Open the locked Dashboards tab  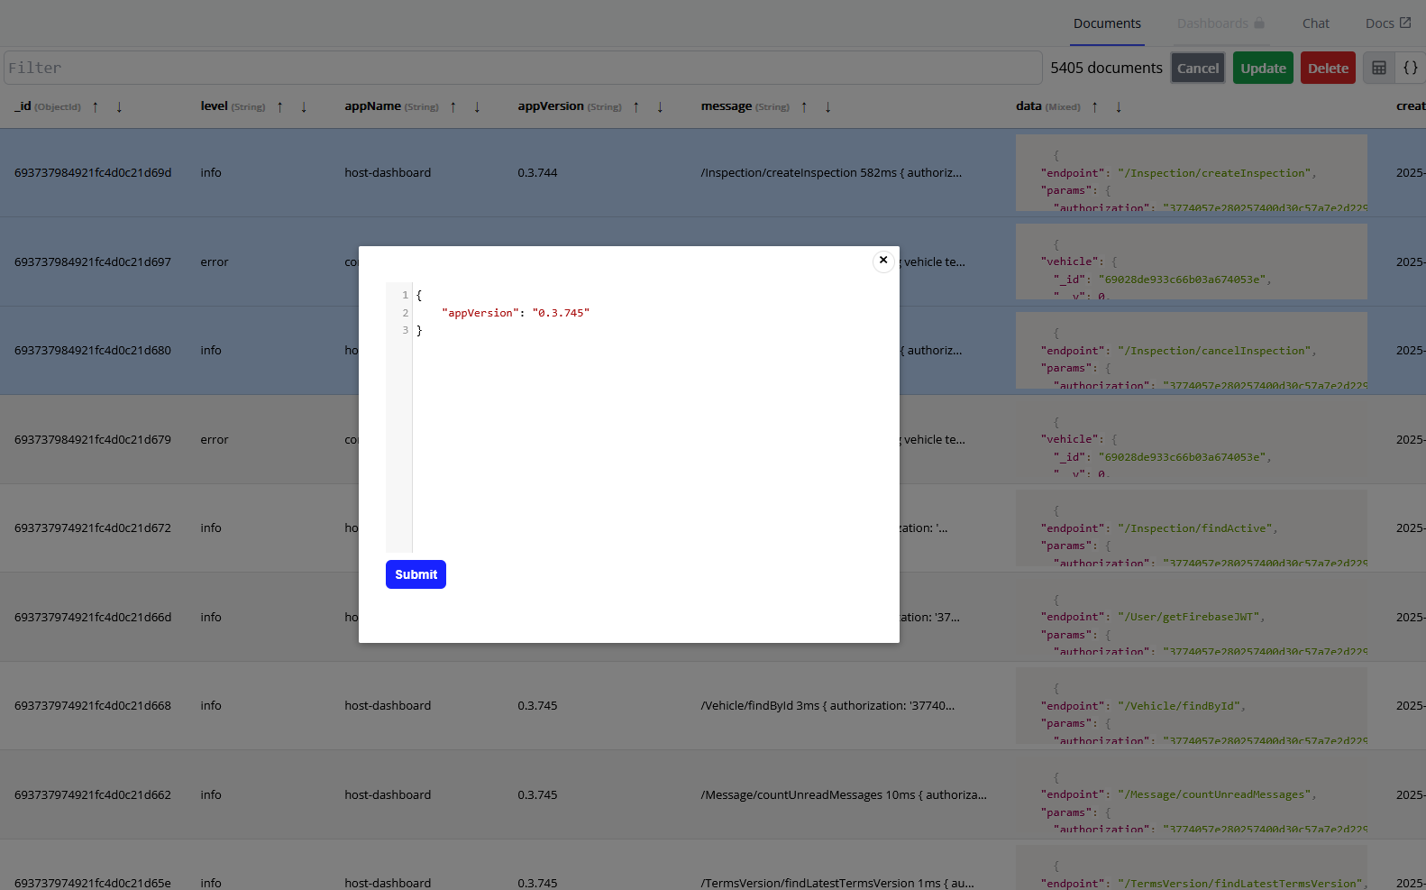point(1220,23)
